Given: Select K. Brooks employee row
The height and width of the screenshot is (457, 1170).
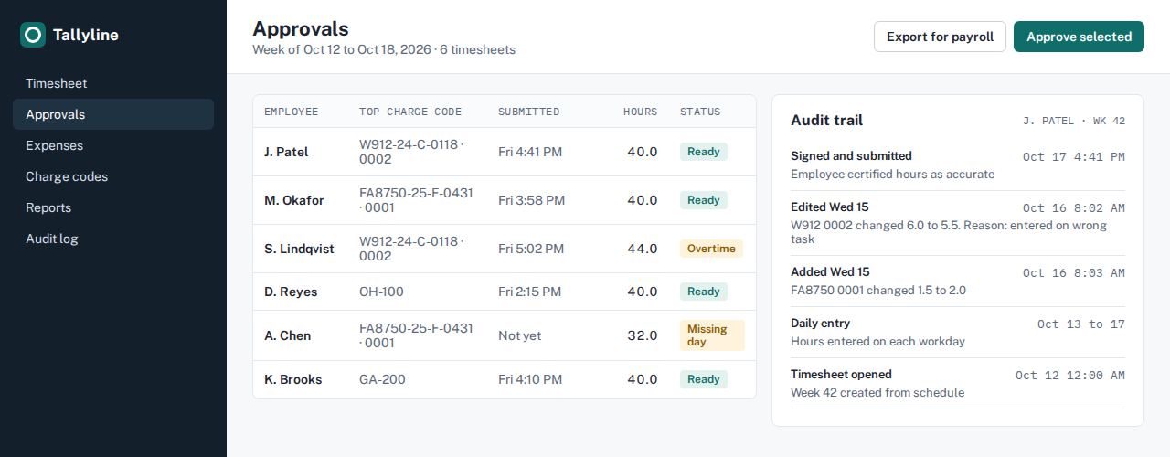Looking at the screenshot, I should click(x=505, y=379).
